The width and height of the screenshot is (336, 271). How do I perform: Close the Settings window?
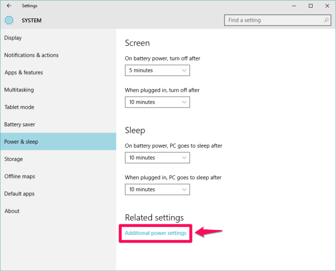coord(327,6)
